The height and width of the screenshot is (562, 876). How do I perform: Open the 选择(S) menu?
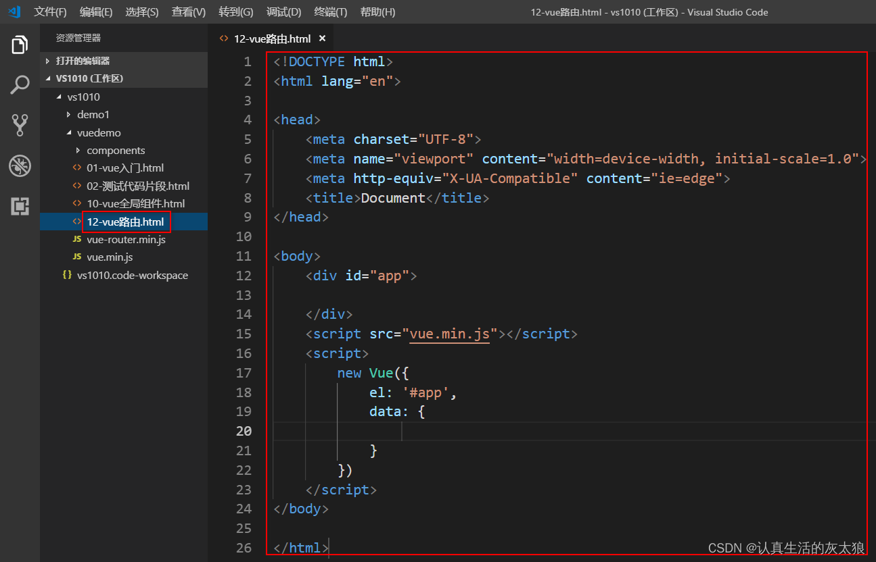click(142, 12)
